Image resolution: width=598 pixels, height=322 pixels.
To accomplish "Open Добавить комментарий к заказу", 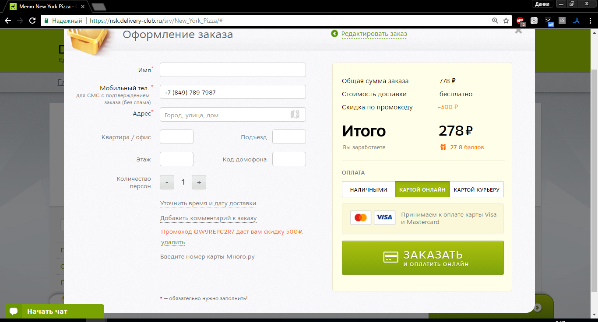I will coord(208,218).
